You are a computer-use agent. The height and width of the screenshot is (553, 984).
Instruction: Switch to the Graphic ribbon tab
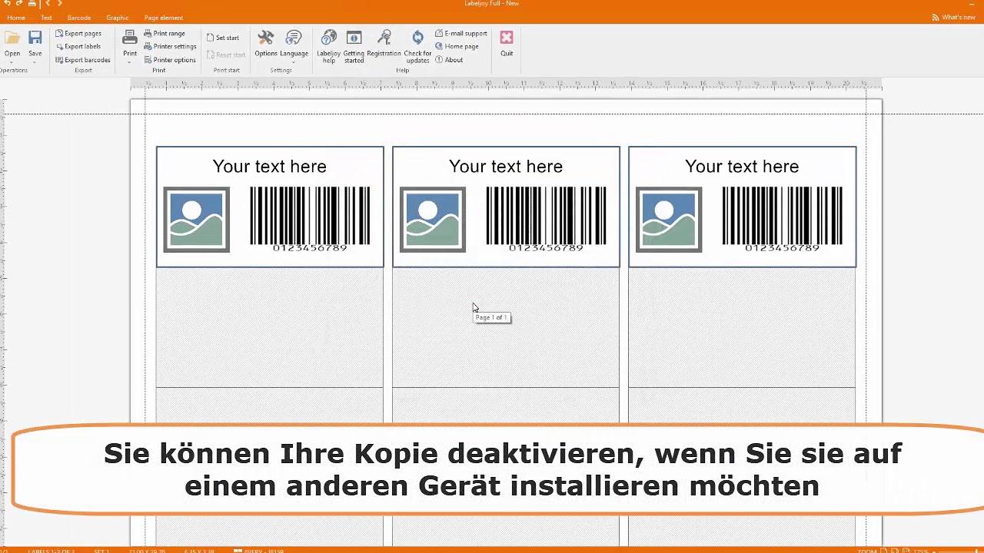click(x=118, y=18)
